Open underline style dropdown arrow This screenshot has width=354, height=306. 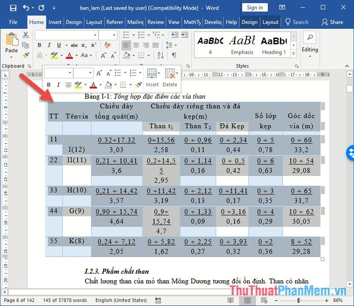point(66,45)
